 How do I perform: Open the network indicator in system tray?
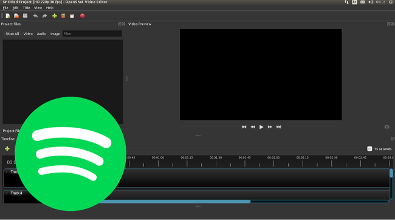click(x=346, y=2)
